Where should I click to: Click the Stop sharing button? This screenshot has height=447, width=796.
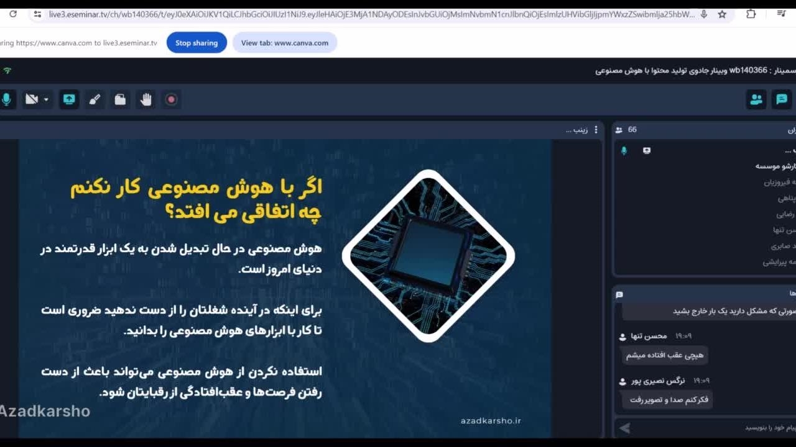pyautogui.click(x=197, y=43)
